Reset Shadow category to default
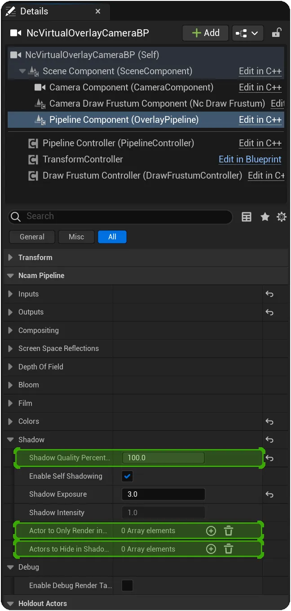291x611 pixels. tap(269, 440)
